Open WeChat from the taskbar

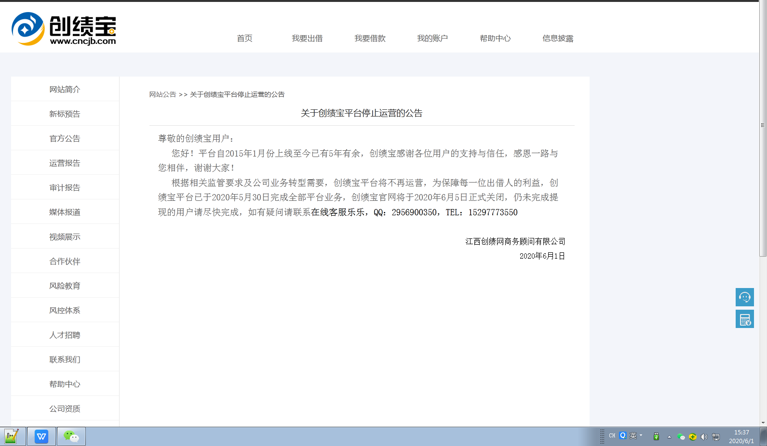pyautogui.click(x=71, y=436)
